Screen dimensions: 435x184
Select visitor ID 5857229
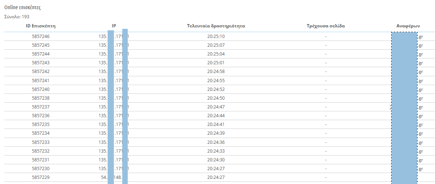coord(41,178)
